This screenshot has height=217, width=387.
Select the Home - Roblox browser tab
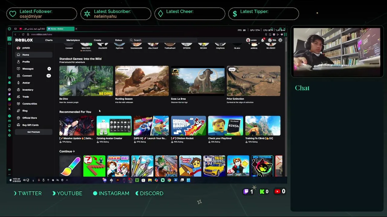point(60,29)
